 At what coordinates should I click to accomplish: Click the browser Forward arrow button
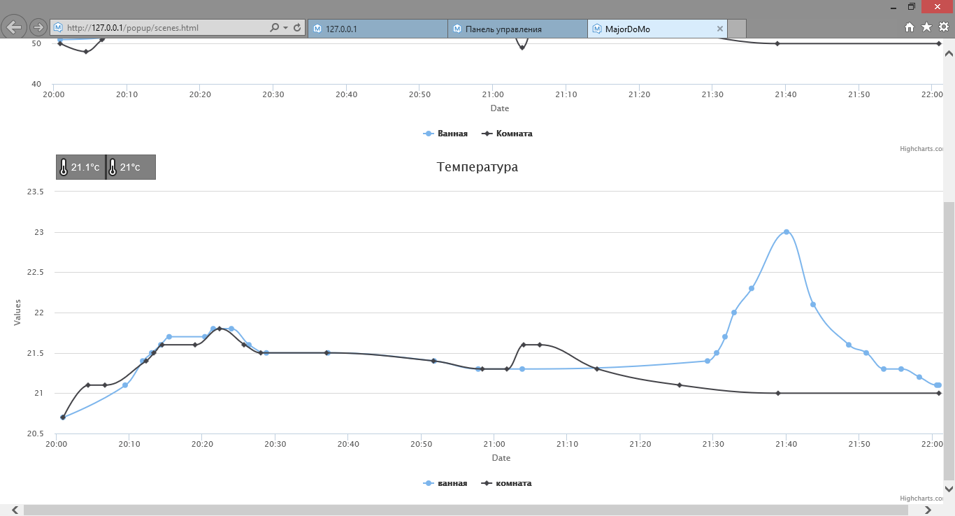38,27
